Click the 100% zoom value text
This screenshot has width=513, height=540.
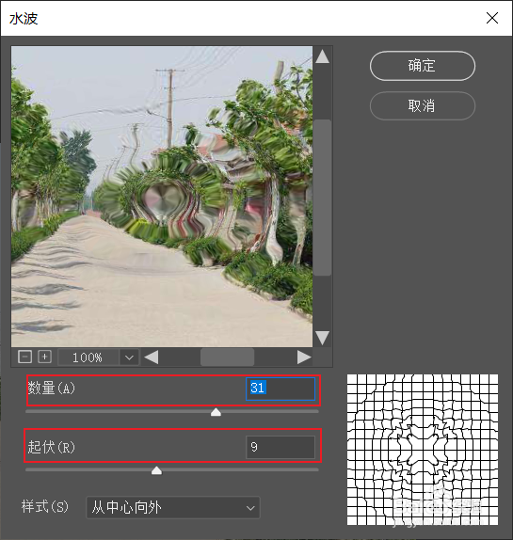click(x=88, y=357)
